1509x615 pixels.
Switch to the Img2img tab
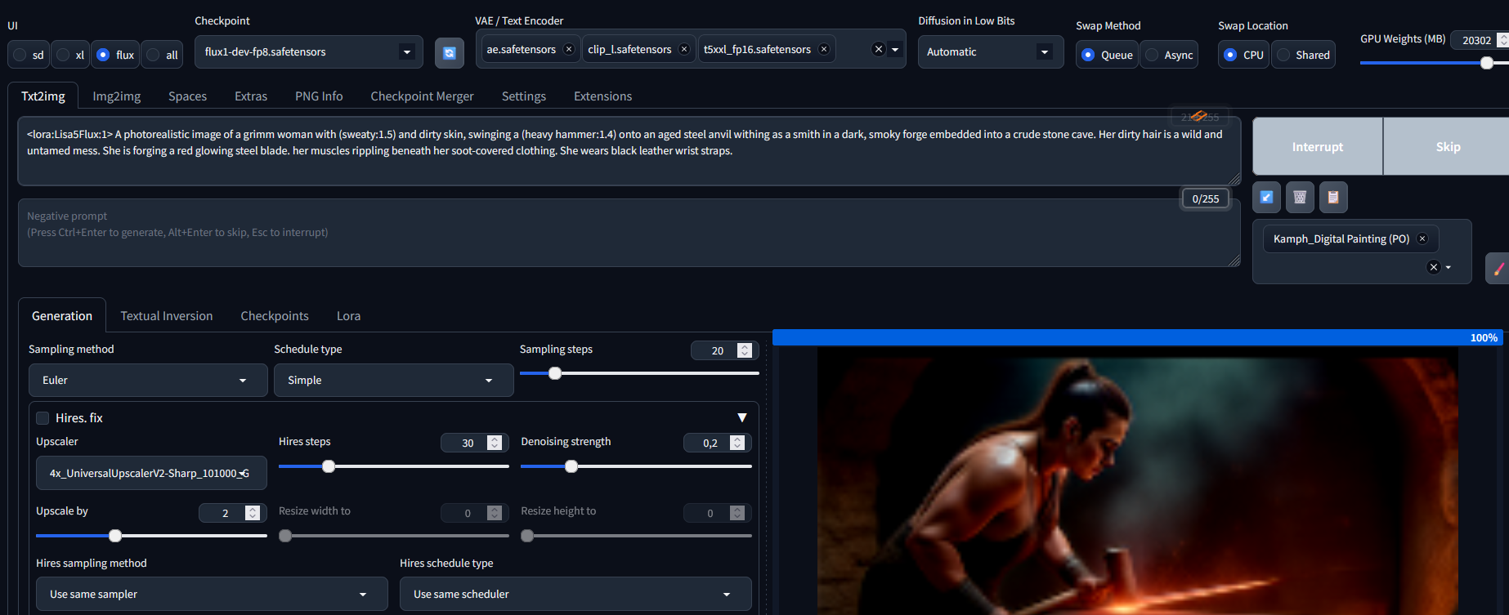(117, 96)
